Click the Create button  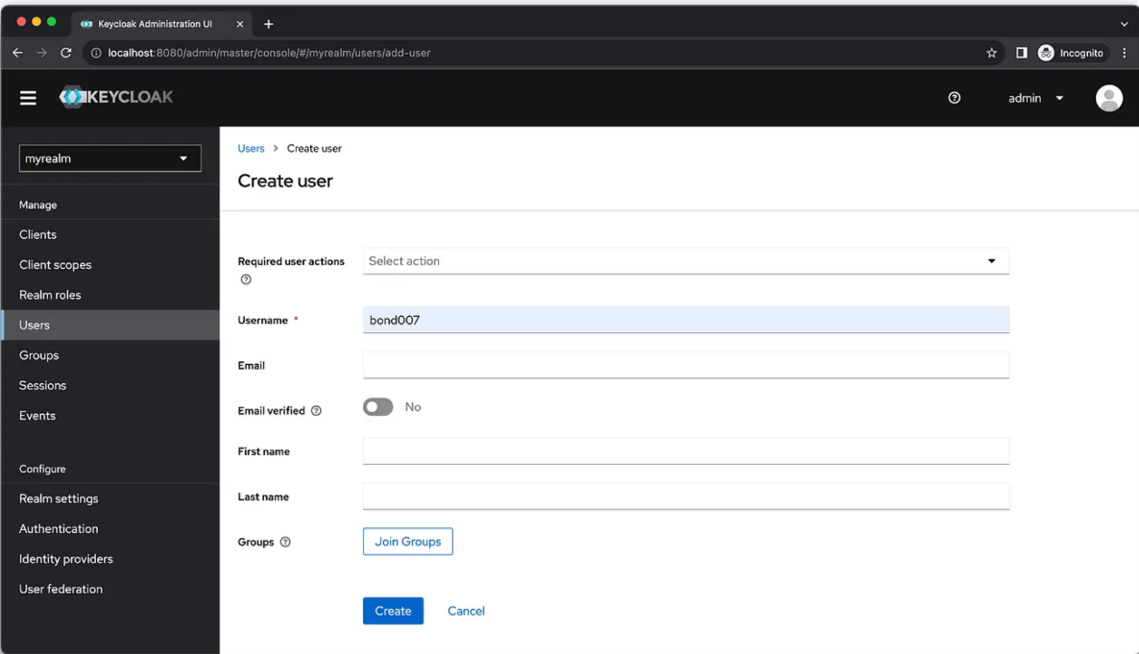[x=393, y=611]
